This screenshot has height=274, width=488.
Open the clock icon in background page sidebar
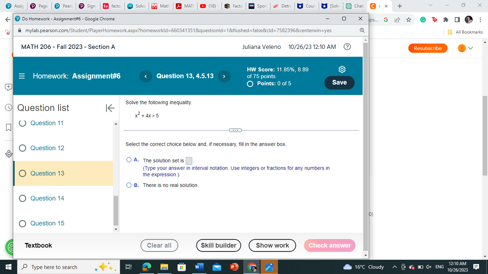[x=8, y=108]
